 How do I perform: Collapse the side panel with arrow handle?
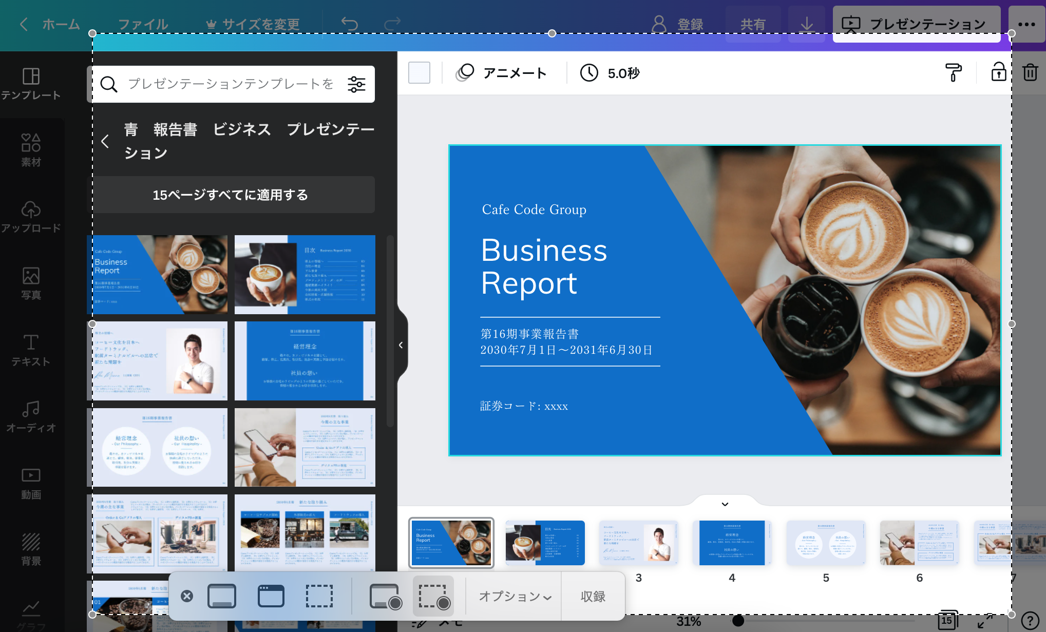(x=402, y=345)
